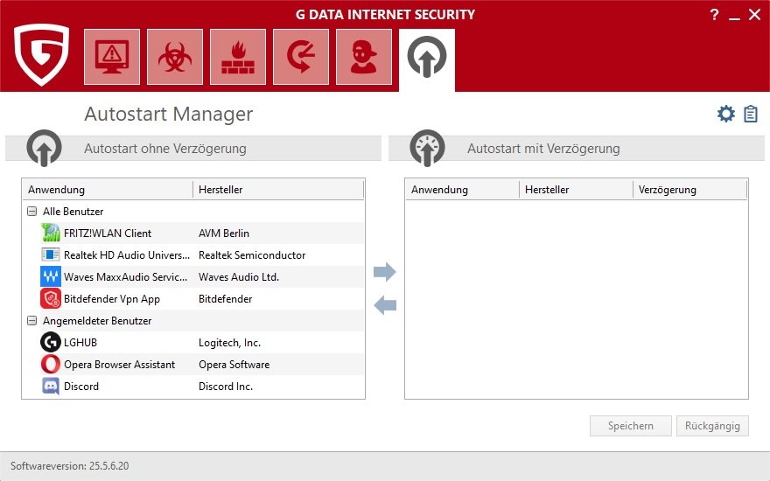Click the Bitdefender manufacturer cell
Viewport: 770px width, 481px height.
click(x=226, y=299)
